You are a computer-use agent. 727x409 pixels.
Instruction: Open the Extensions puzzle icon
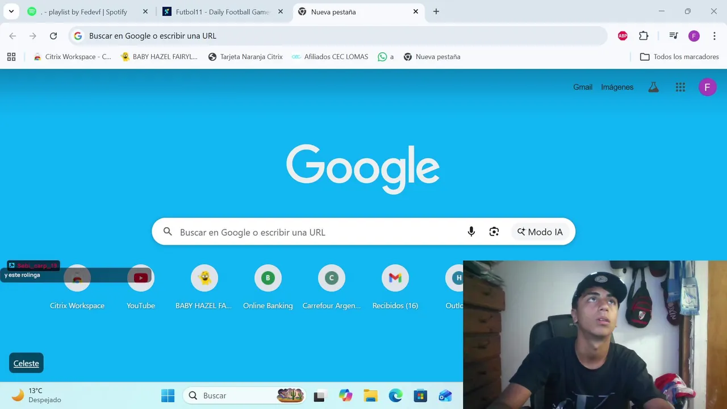(x=644, y=36)
